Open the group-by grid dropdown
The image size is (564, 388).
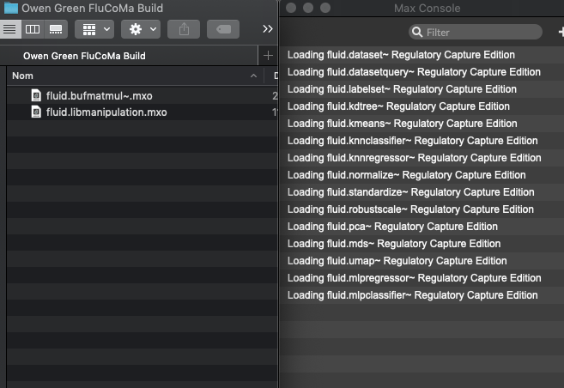pos(94,29)
